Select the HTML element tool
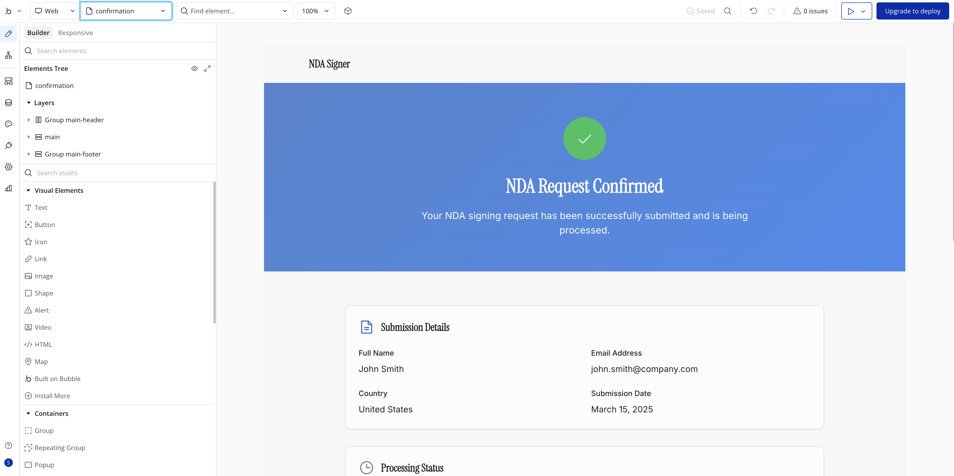 pyautogui.click(x=38, y=344)
